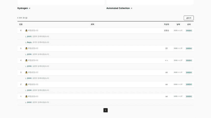This screenshot has height=118, width=211.
Task: Click the 글쓰기 write-post button
Action: click(189, 18)
